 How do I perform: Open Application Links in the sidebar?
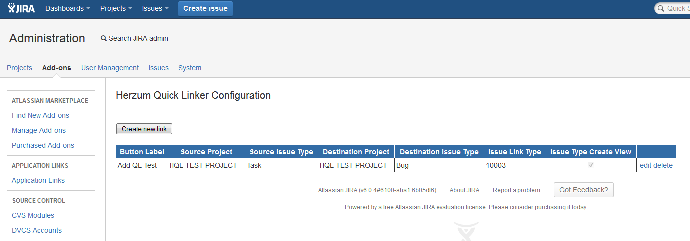[x=38, y=180]
